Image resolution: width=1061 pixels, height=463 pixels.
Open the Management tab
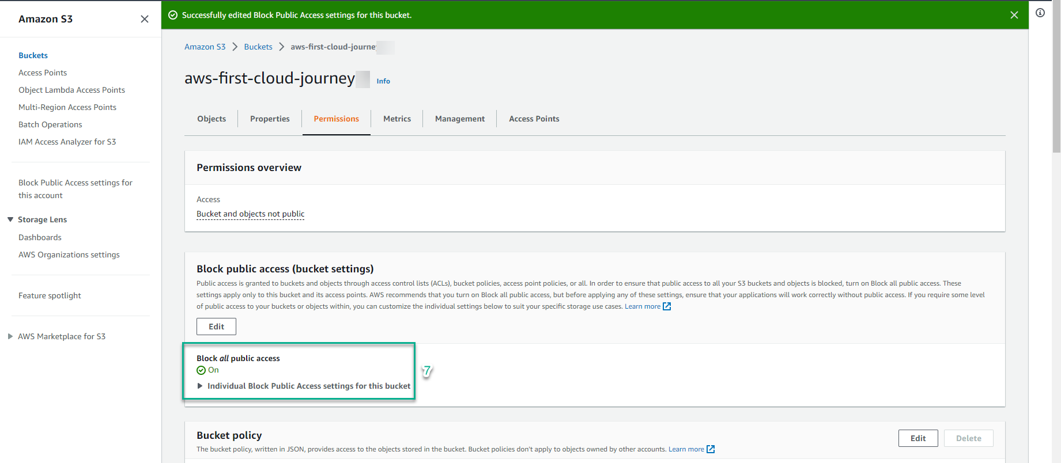coord(460,119)
